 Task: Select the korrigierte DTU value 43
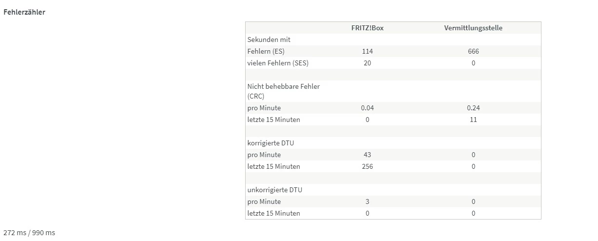coord(367,155)
